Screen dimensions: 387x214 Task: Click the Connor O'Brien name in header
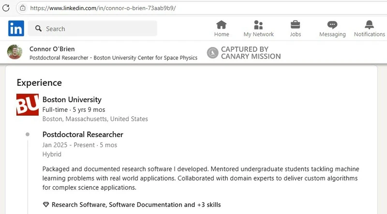coord(52,49)
